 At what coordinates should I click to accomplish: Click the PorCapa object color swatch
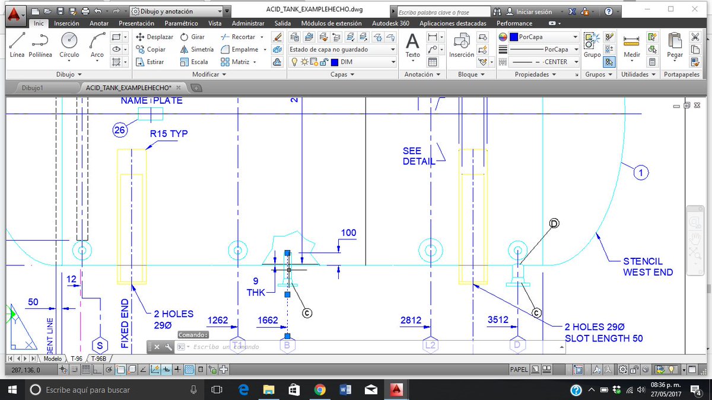[514, 37]
